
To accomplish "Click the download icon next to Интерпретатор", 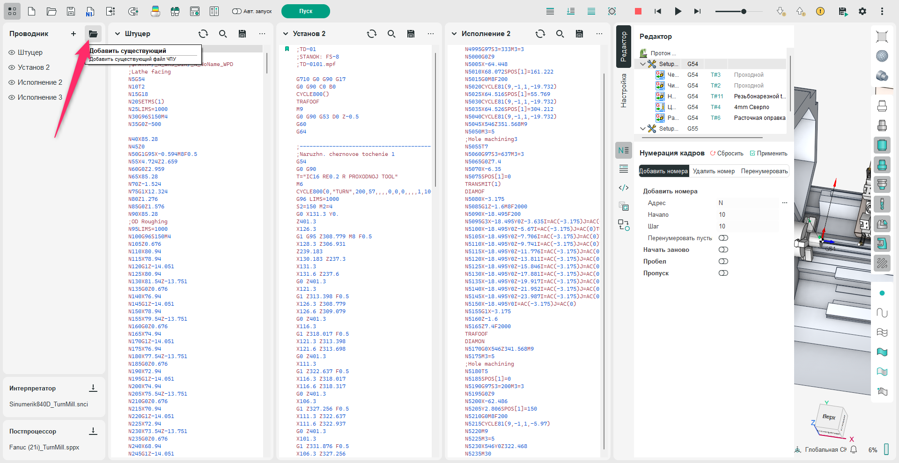I will [93, 388].
